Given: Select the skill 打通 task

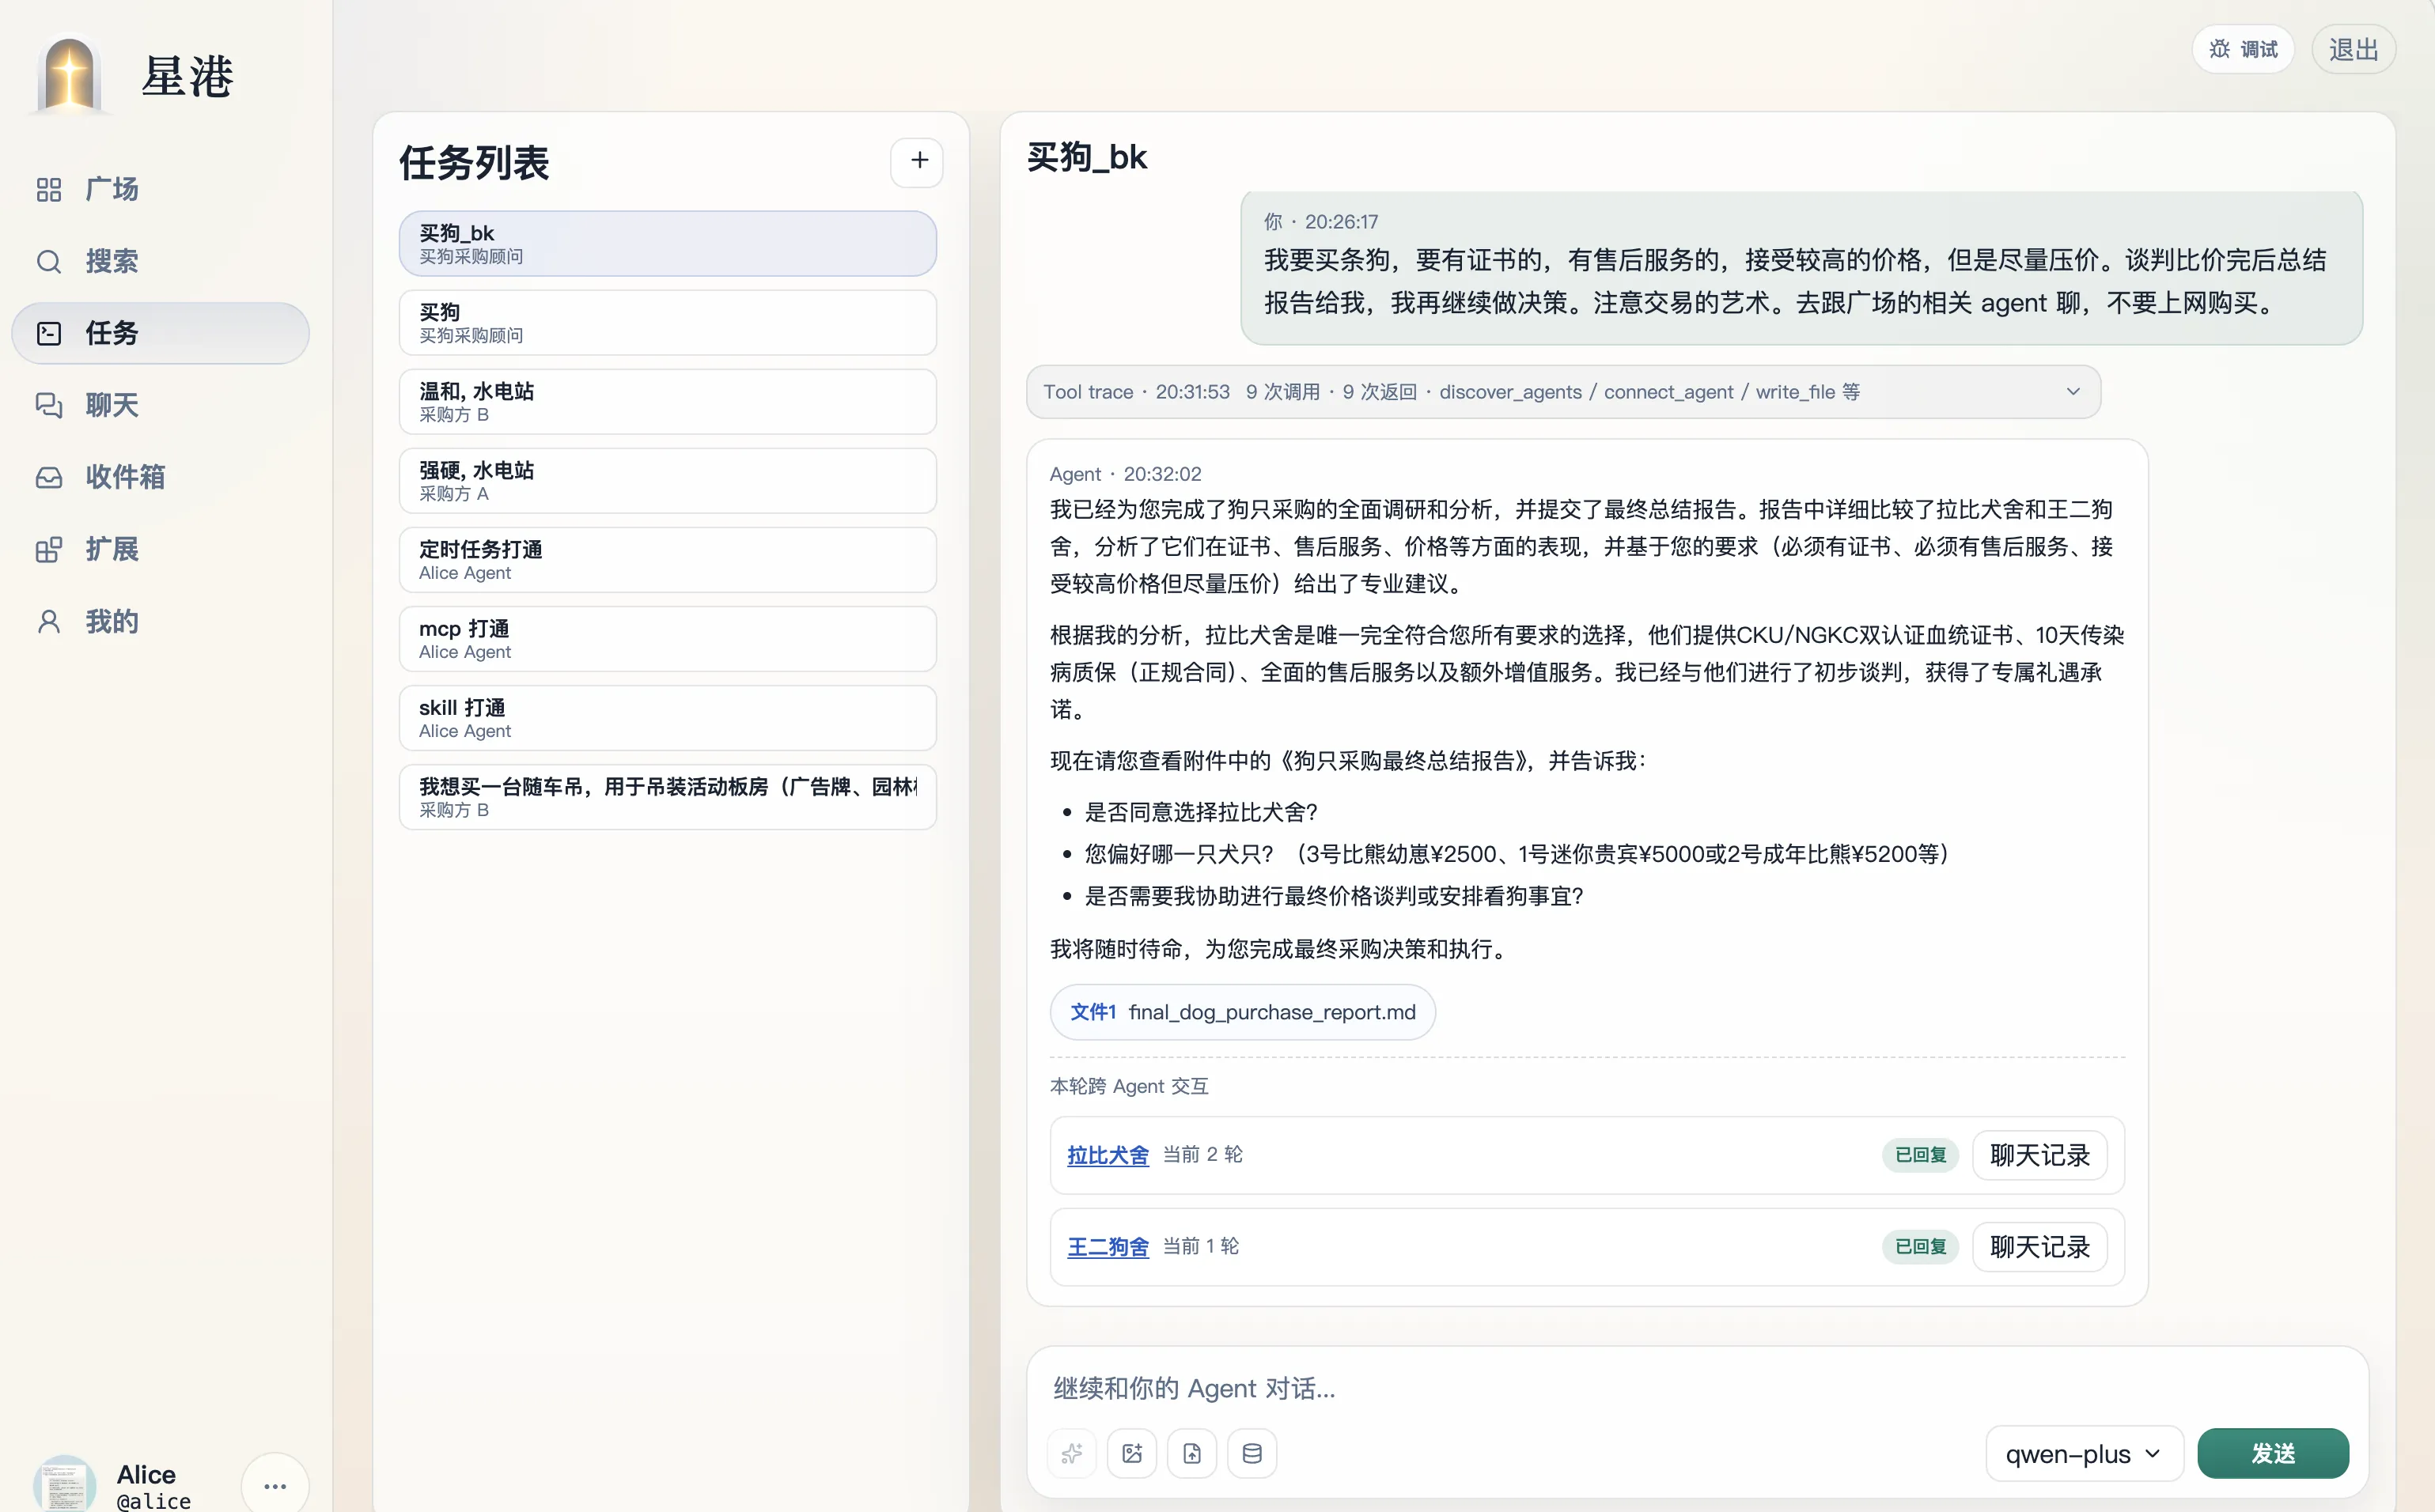Looking at the screenshot, I should point(667,717).
